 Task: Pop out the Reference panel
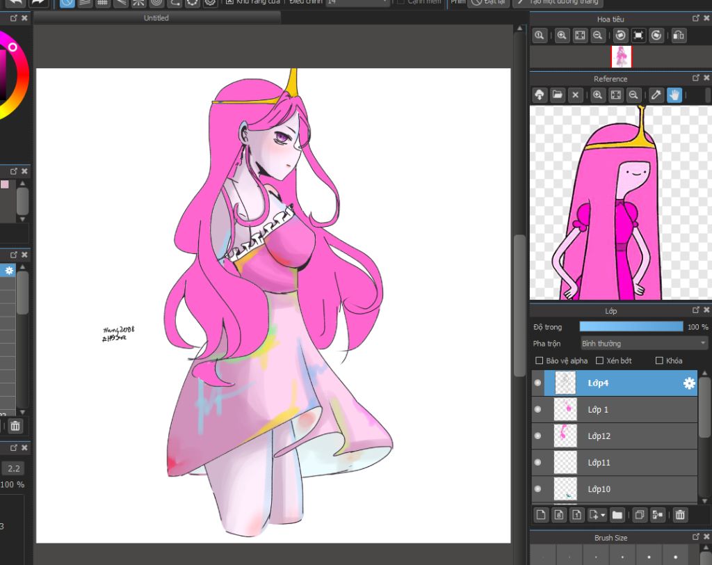click(695, 78)
